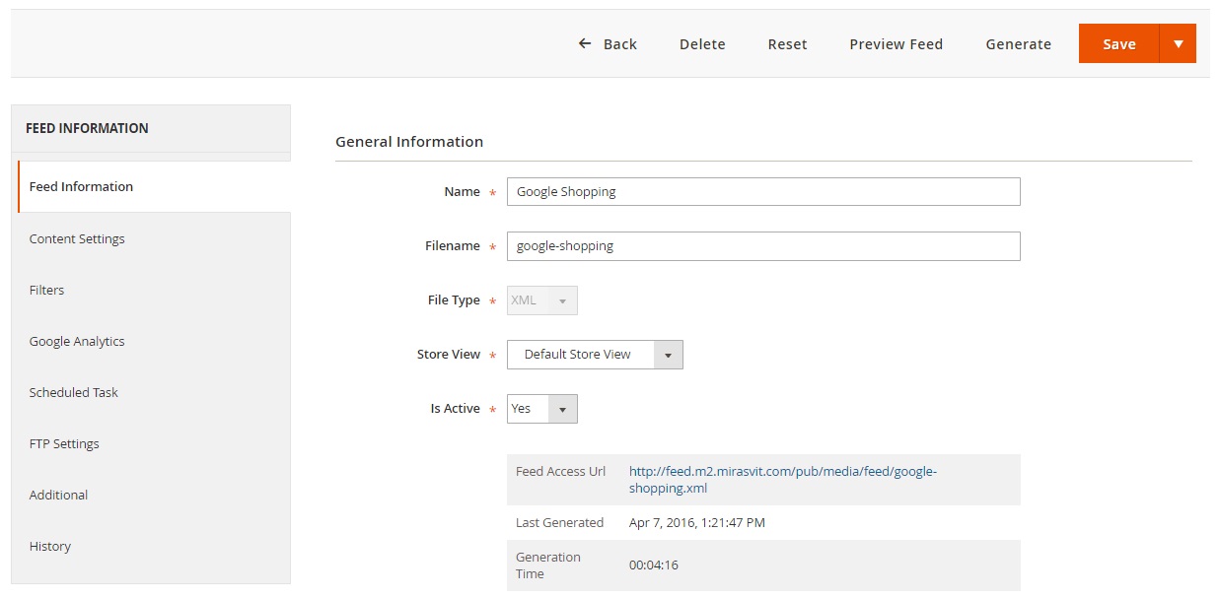1220x598 pixels.
Task: Click the FEED INFORMATION sidebar heading
Action: (87, 128)
